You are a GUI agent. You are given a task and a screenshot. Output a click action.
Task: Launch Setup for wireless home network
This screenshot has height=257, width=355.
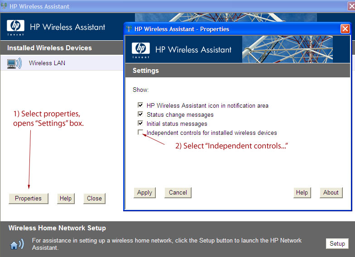(x=337, y=243)
